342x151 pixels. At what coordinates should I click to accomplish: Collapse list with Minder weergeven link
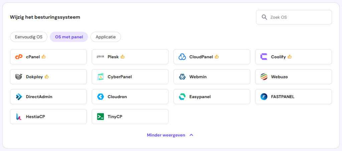[166, 135]
